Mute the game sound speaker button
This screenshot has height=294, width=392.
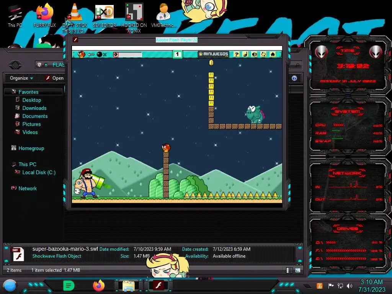pos(254,54)
